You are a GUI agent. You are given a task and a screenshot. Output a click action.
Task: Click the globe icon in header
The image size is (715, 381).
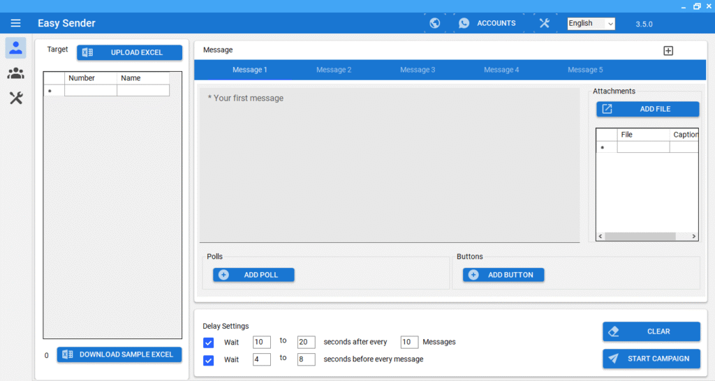[435, 23]
